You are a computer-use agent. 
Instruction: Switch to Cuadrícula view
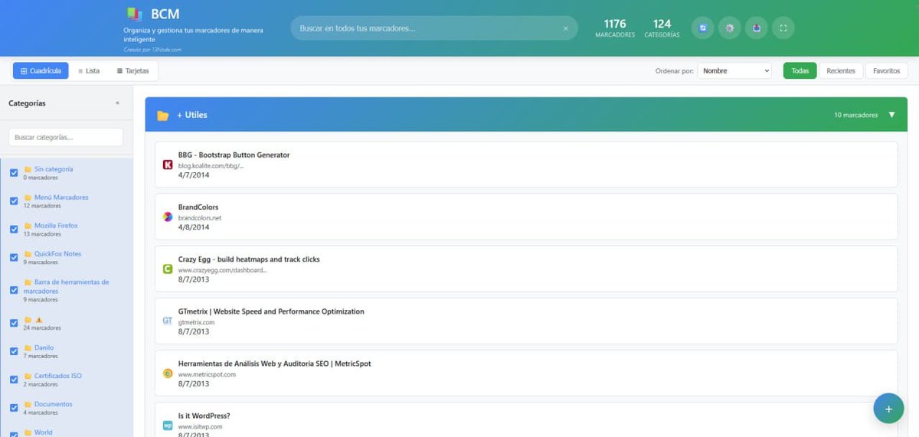(x=41, y=70)
